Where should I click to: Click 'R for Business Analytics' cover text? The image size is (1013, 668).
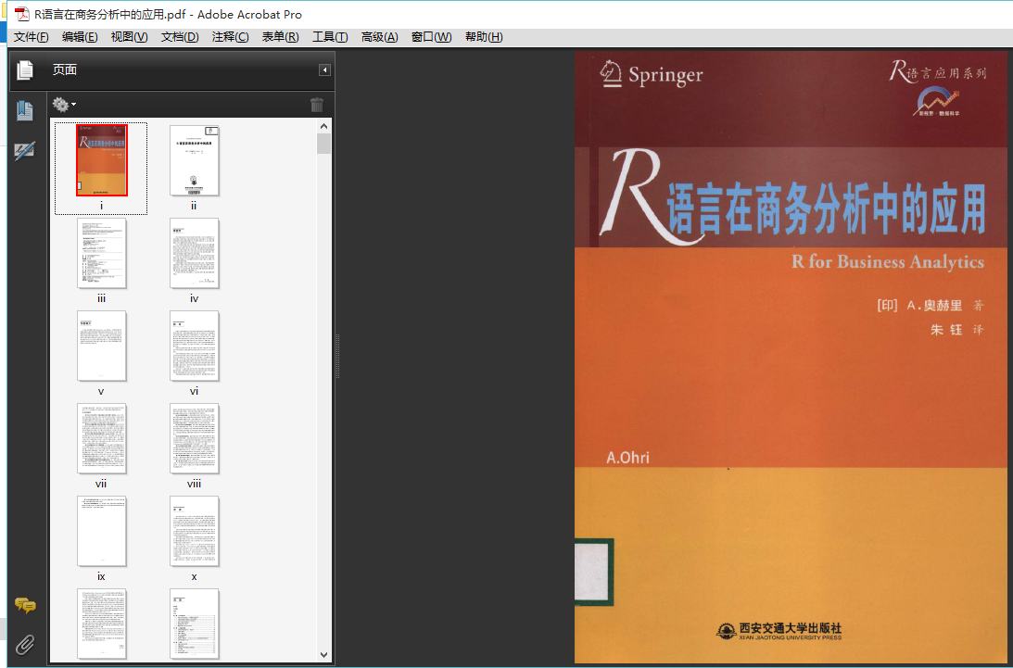click(x=888, y=261)
